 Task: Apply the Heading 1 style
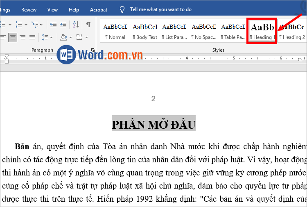[262, 32]
